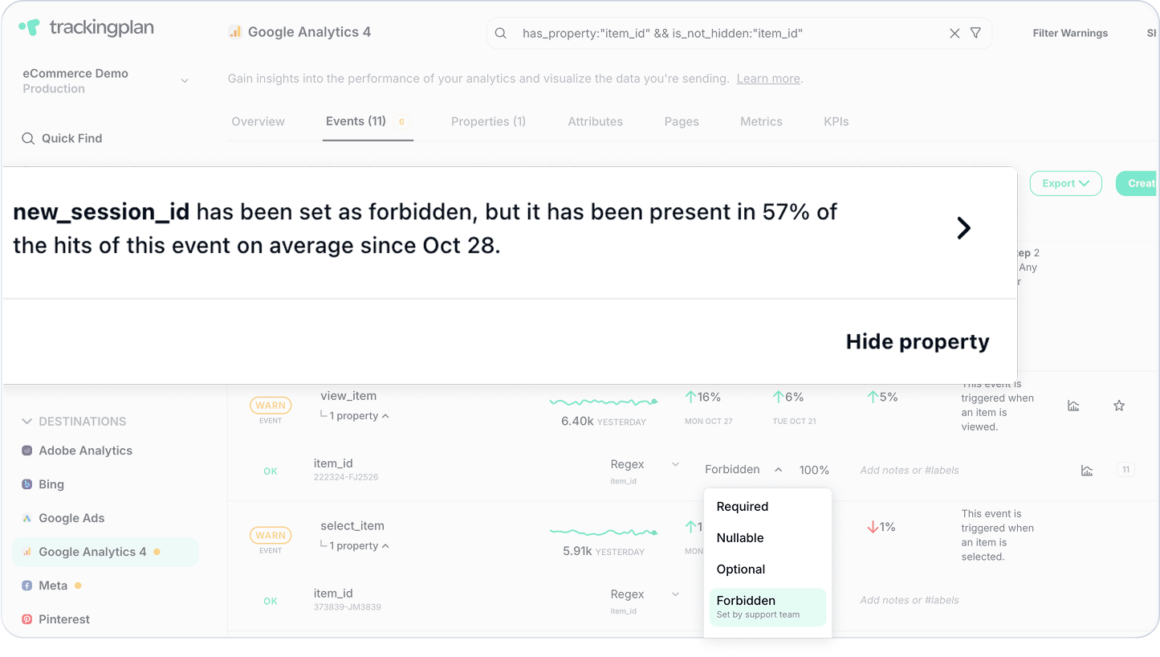Click the view_item sparkline chart
The width and height of the screenshot is (1160, 657).
(x=604, y=401)
